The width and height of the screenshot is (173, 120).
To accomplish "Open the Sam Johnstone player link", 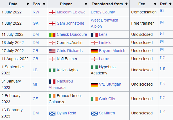I will [70, 23].
